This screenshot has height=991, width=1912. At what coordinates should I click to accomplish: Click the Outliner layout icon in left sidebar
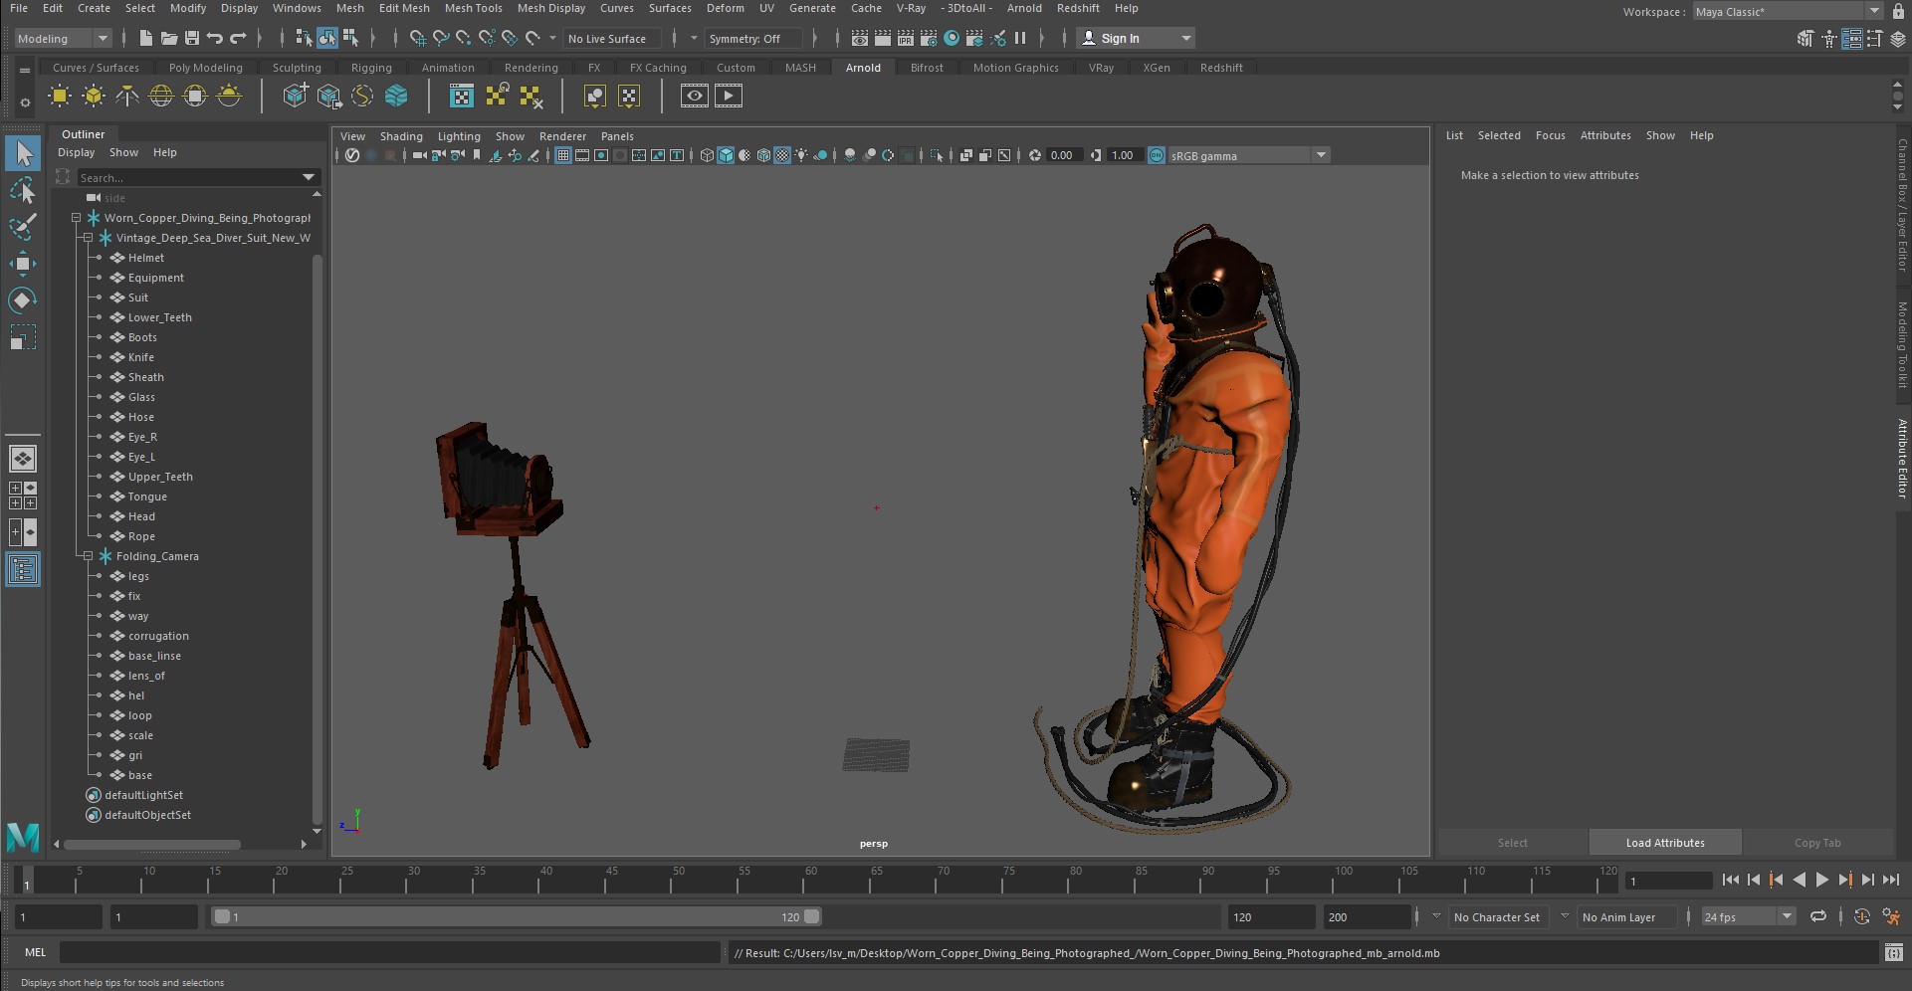[23, 570]
